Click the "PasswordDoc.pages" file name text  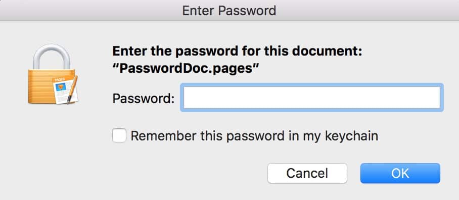click(186, 68)
